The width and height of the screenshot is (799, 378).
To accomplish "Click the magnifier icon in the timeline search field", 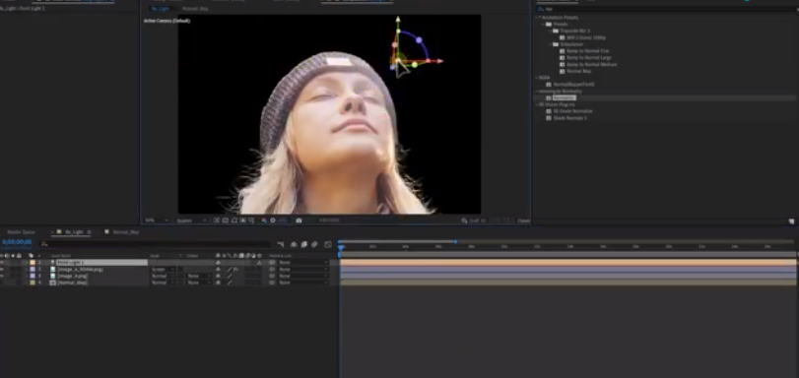I will tap(44, 244).
